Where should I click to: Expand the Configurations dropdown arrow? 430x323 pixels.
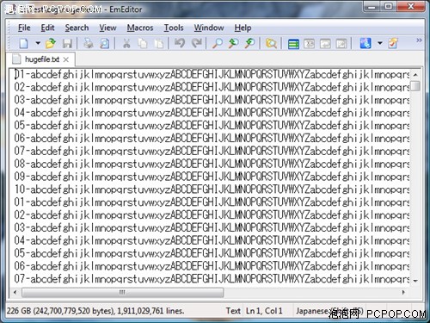[x=380, y=43]
